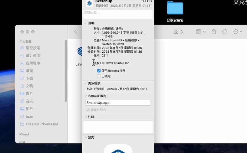Viewport: 247px width, 153px height.
Task: Open the 获取安装包 folder on the desktop
Action: [x=175, y=8]
